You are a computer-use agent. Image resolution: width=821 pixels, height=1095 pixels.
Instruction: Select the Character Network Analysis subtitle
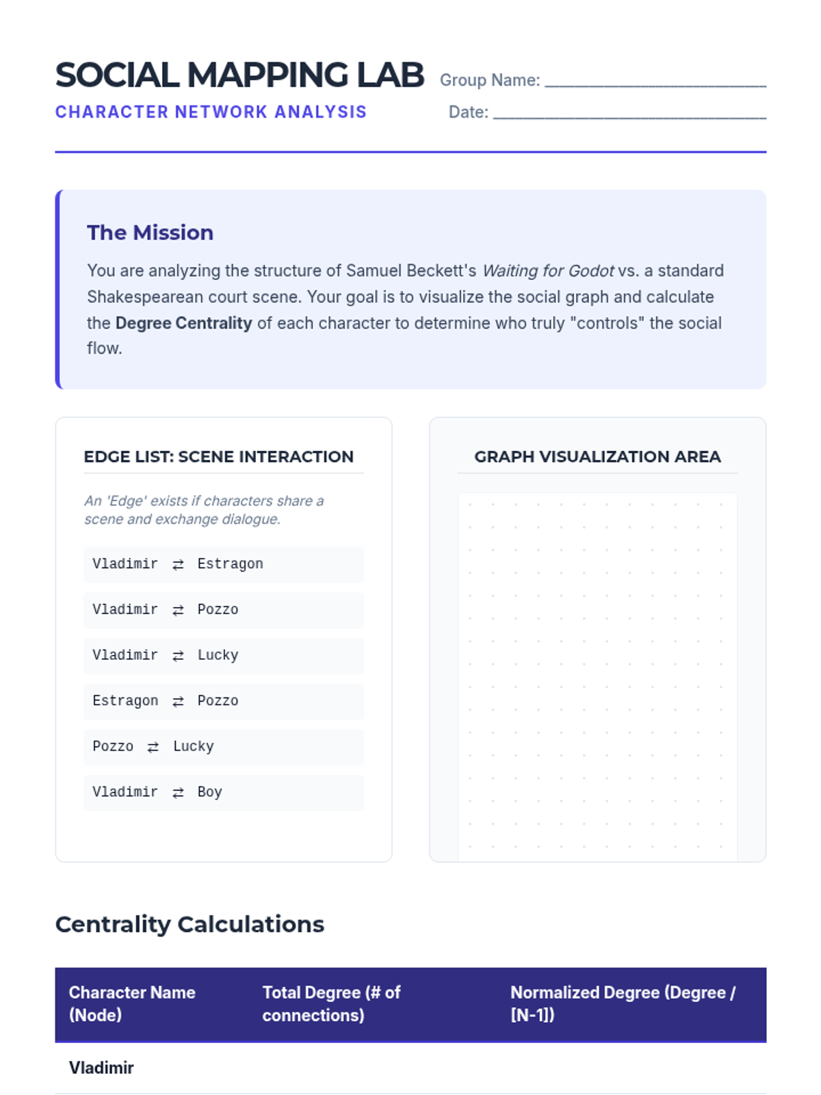coord(211,112)
